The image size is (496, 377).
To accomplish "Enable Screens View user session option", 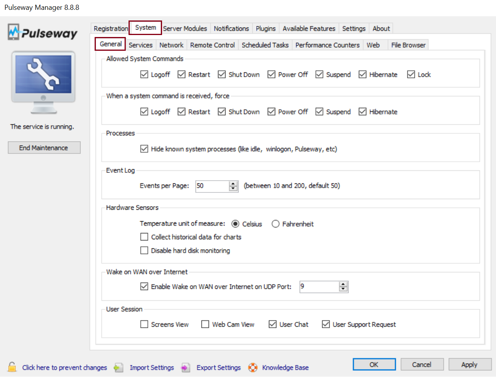I will coord(144,324).
